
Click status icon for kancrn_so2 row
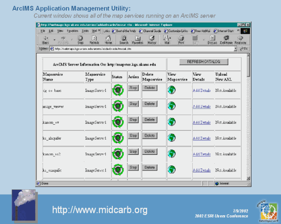coord(118,154)
